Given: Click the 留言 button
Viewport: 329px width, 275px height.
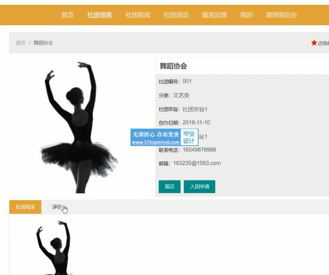Looking at the screenshot, I should coord(170,187).
